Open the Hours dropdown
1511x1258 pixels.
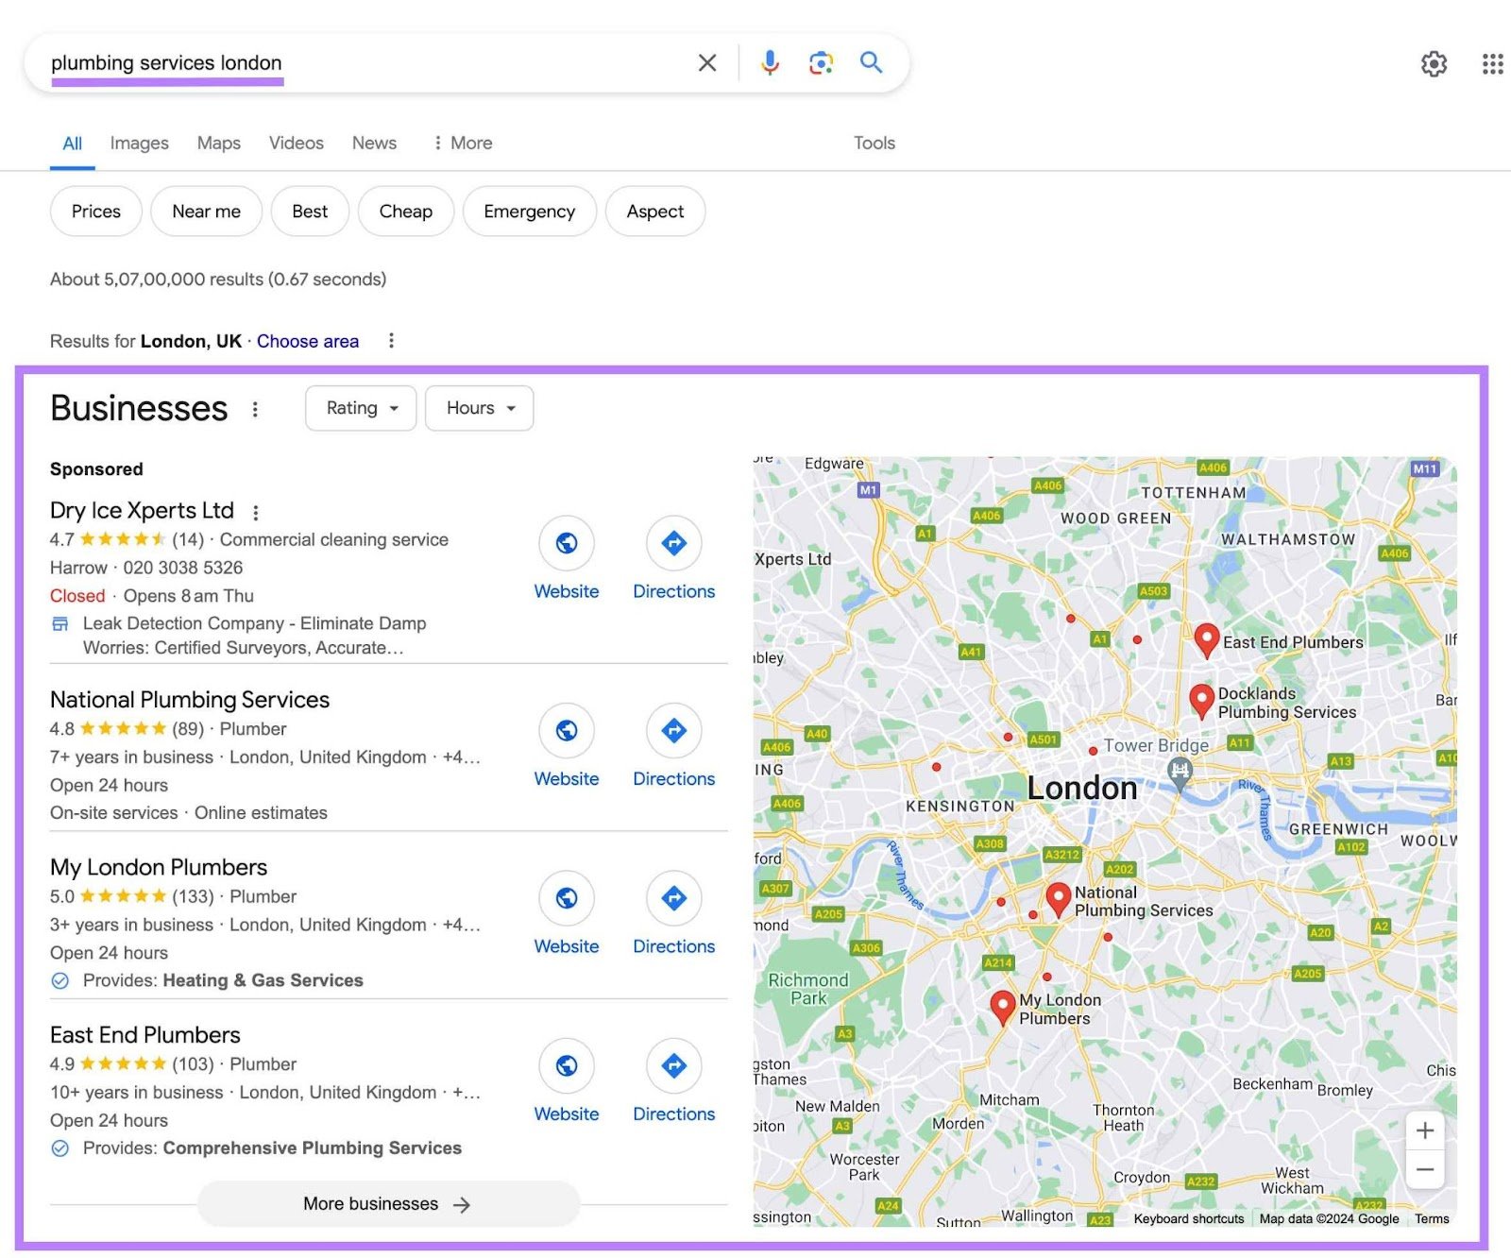(x=478, y=408)
